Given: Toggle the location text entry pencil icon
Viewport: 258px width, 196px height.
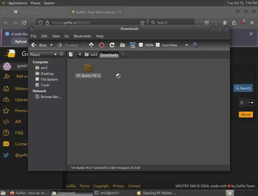Looking at the screenshot, I should (71, 54).
